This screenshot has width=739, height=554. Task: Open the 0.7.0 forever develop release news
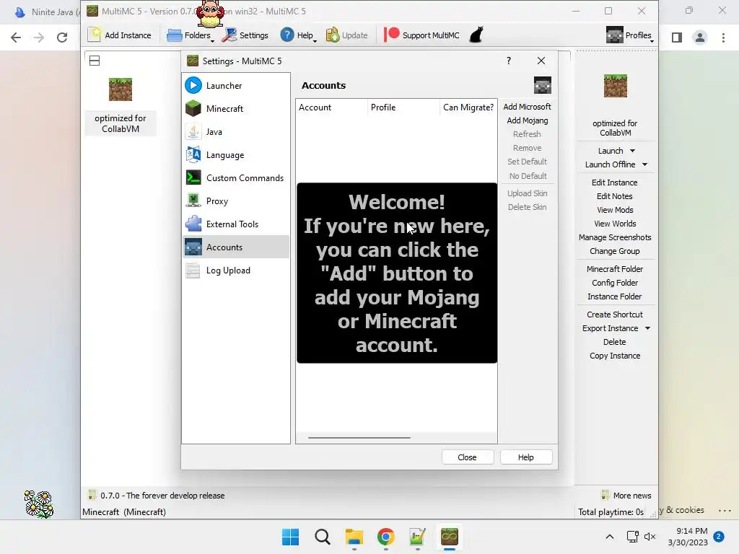click(156, 496)
